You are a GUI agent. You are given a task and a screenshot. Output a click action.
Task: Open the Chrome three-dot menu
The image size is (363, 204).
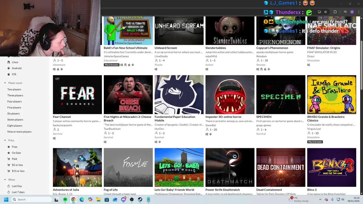click(x=359, y=12)
